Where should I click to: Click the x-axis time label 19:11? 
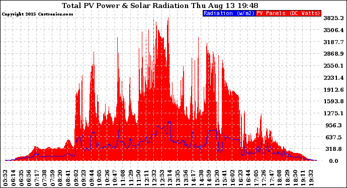(302, 178)
